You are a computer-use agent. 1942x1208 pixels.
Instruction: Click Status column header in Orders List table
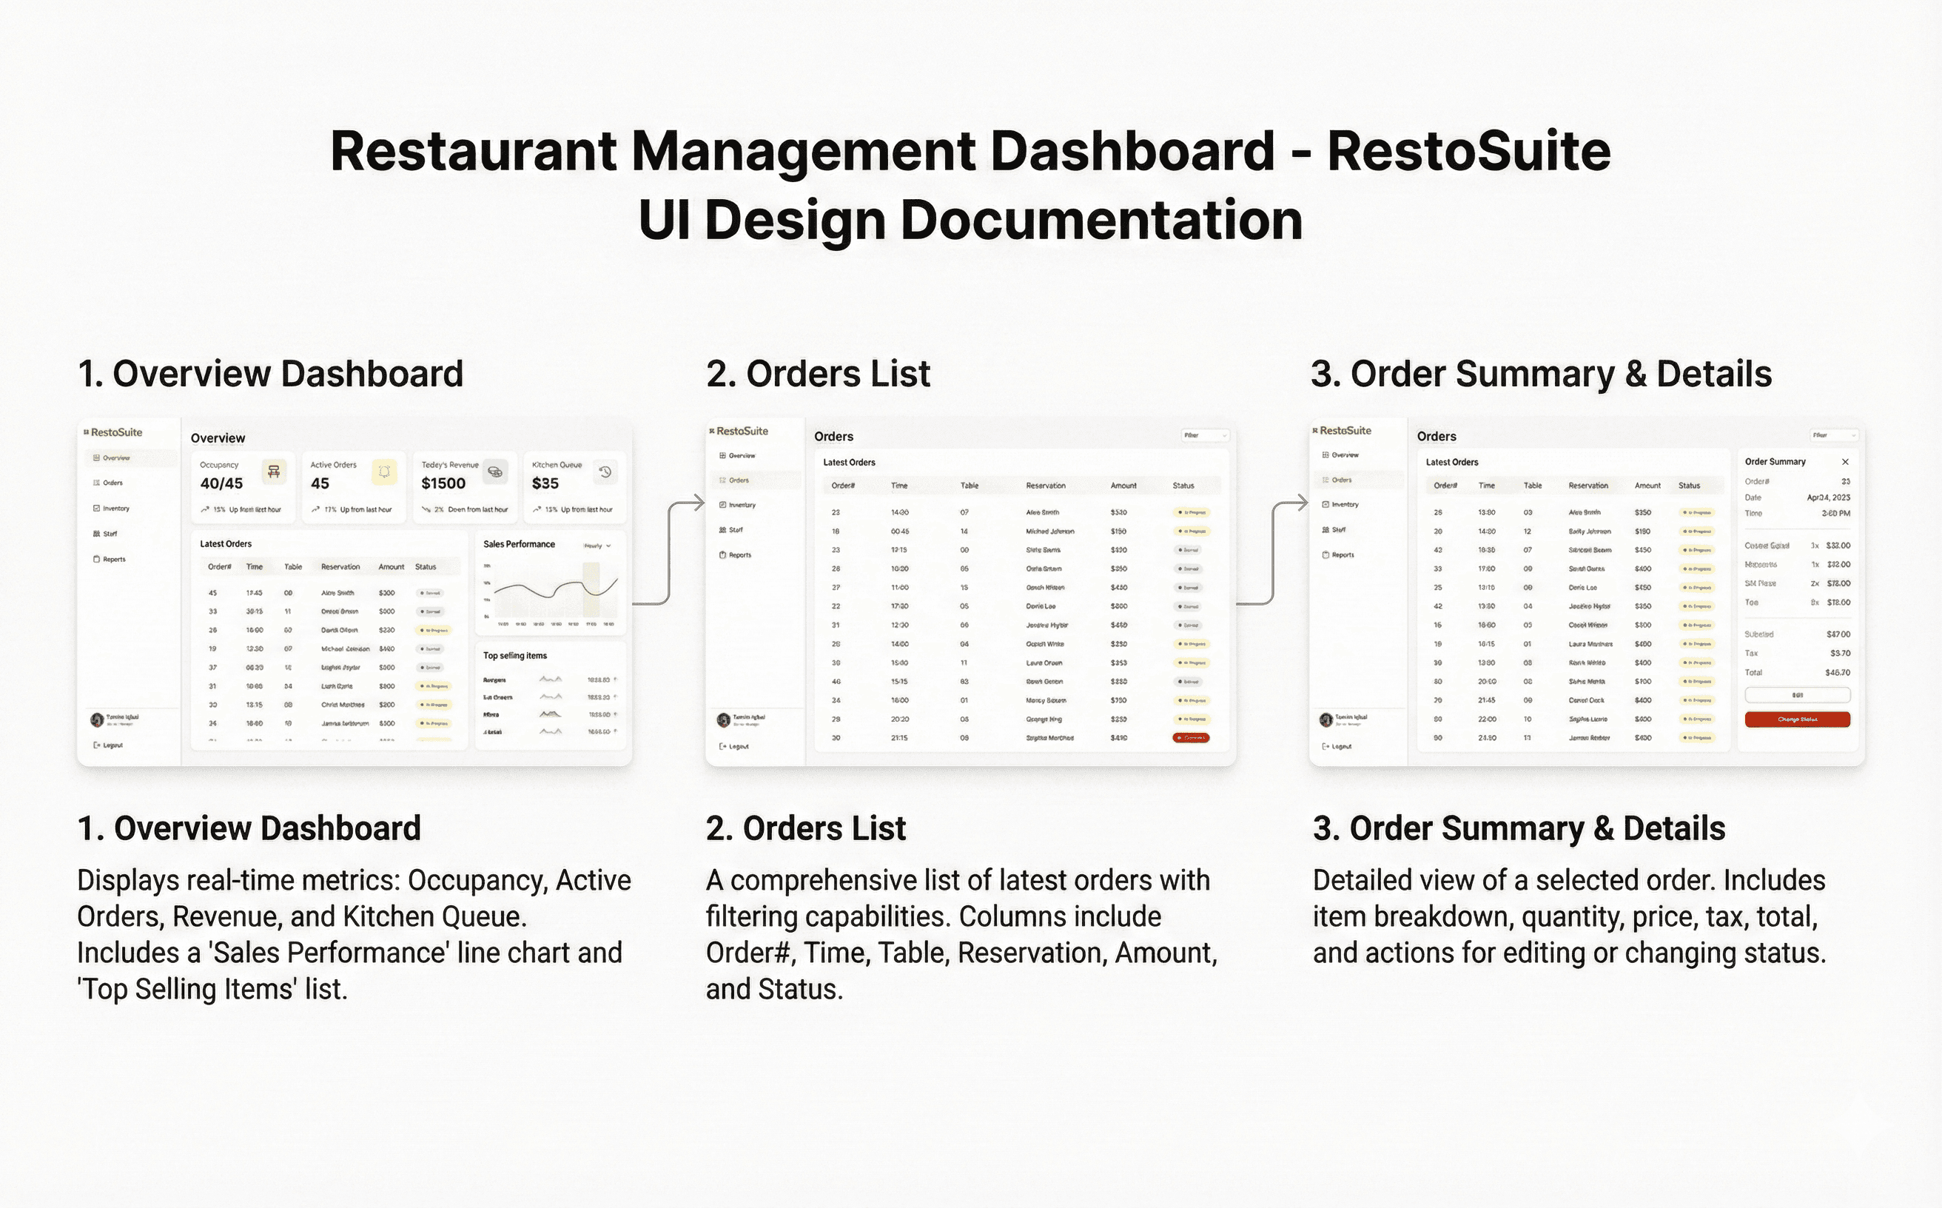coord(1183,486)
